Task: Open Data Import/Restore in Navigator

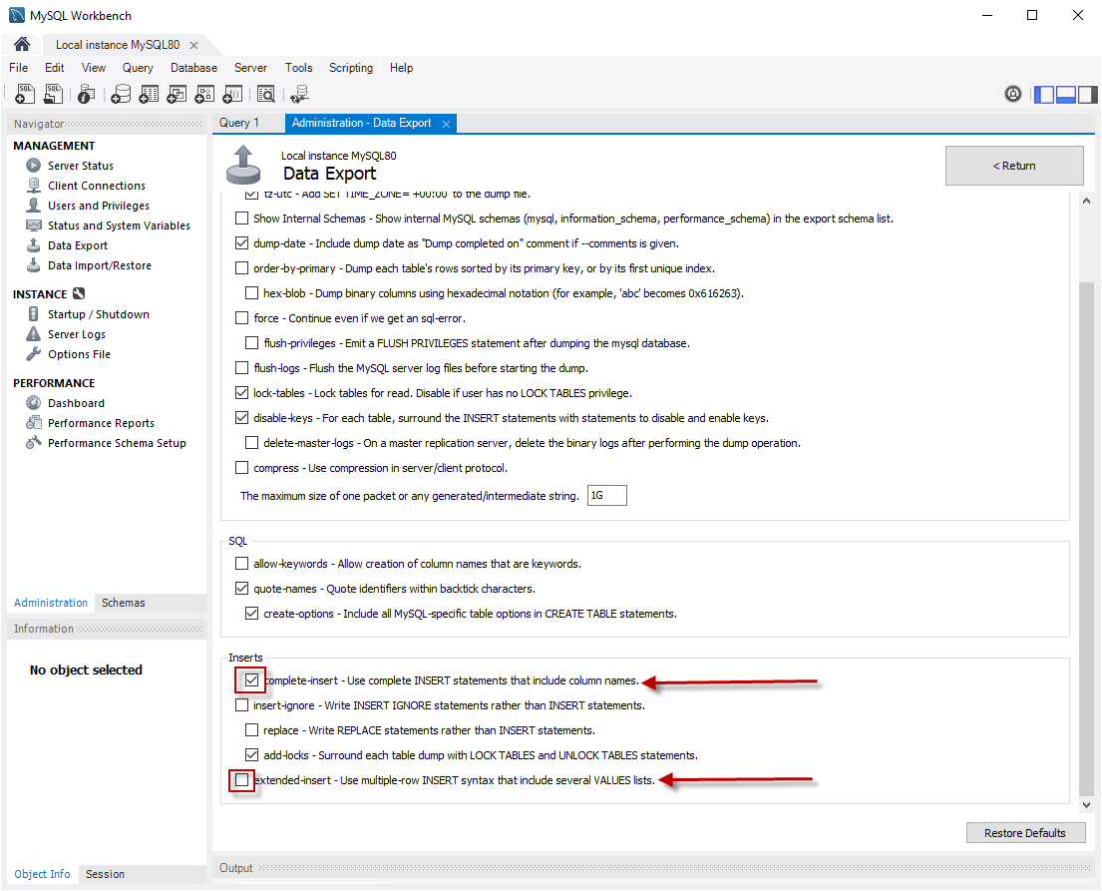Action: click(99, 265)
